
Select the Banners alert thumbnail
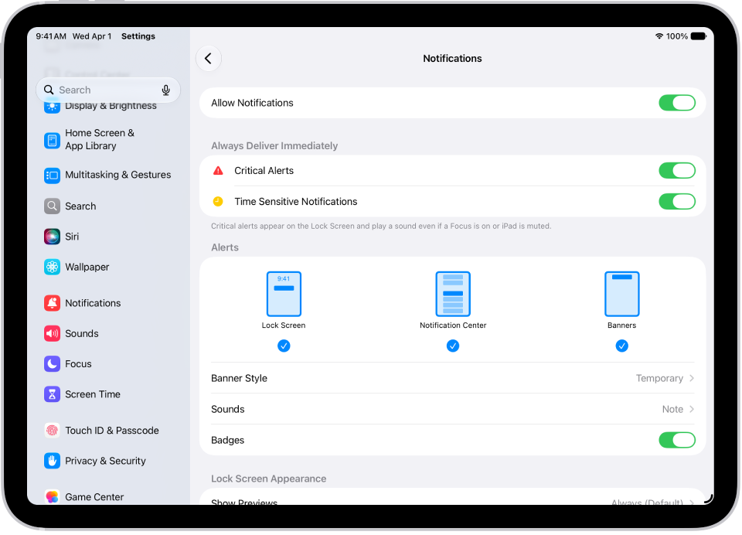pyautogui.click(x=621, y=294)
